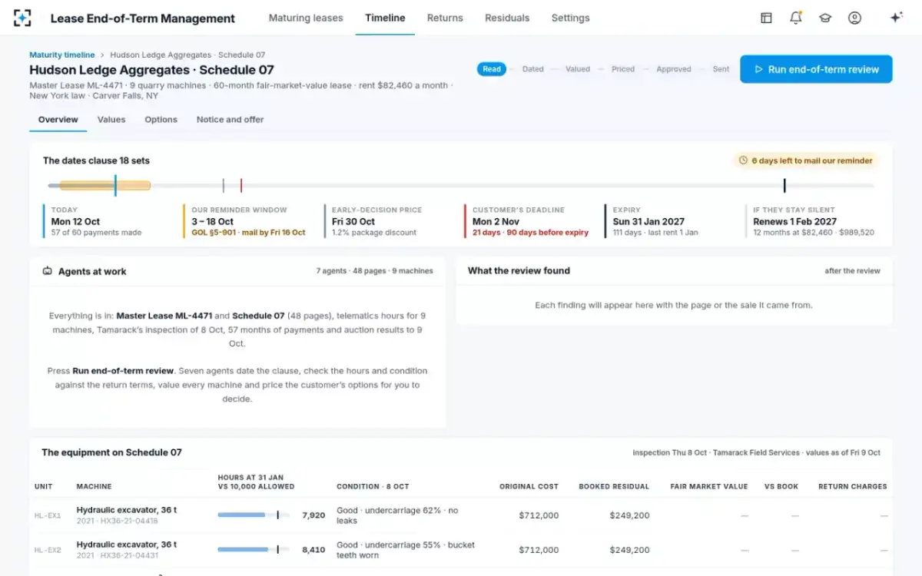Click the Hudson Ledge Aggregates page title

pos(151,70)
